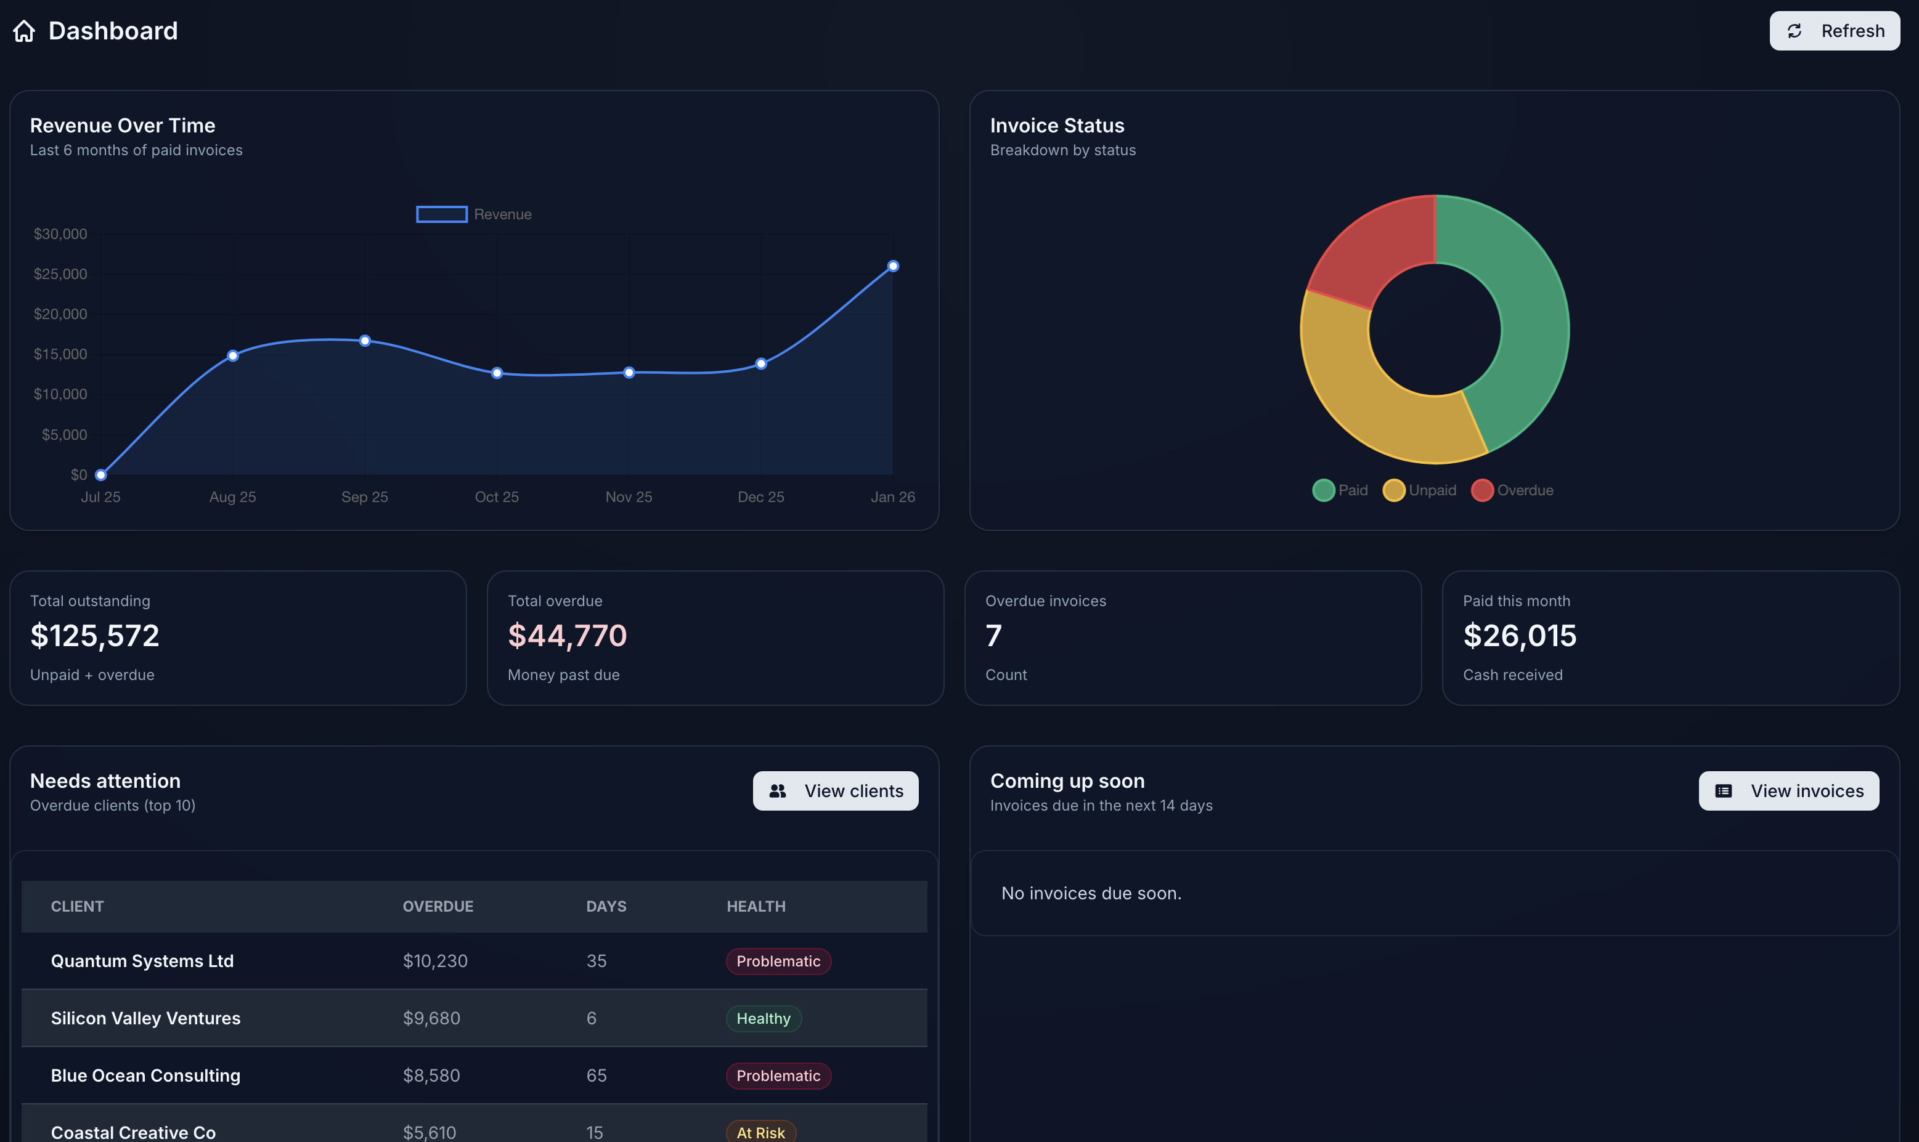1919x1142 pixels.
Task: Select the CLIENT column header
Action: pos(77,905)
